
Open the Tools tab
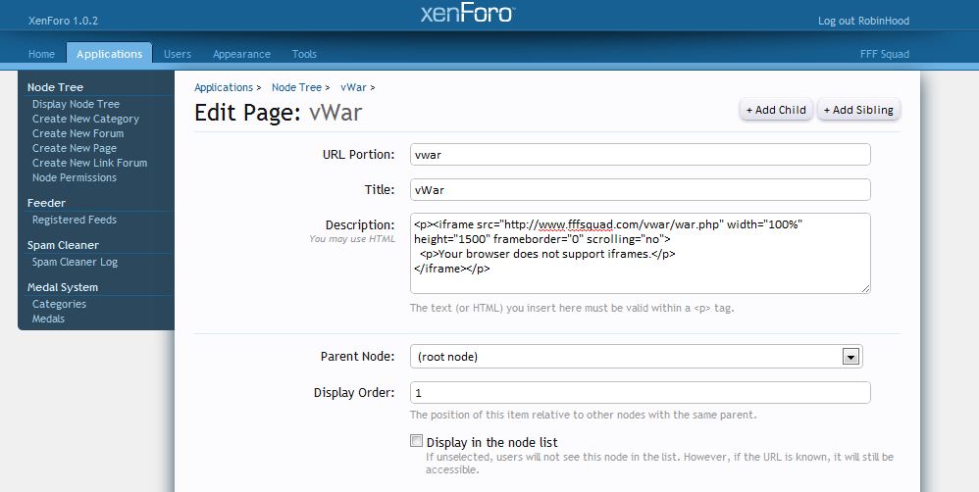click(x=304, y=54)
